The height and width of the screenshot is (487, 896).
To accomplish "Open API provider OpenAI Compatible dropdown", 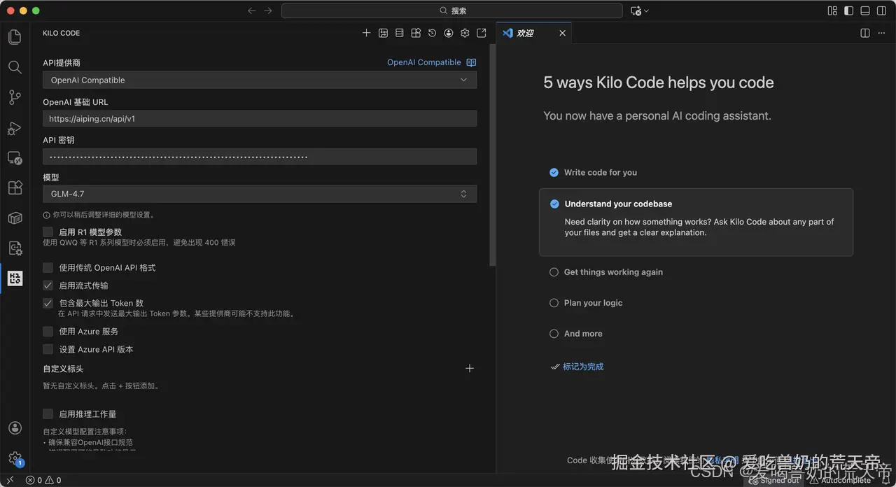I will 260,80.
